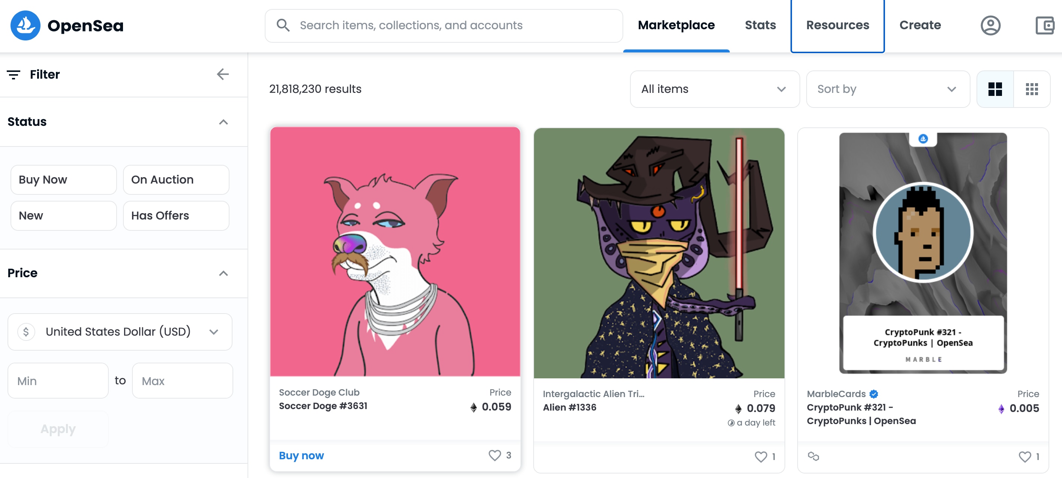Collapse the filter sidebar with the arrow
The image size is (1062, 478).
(223, 75)
